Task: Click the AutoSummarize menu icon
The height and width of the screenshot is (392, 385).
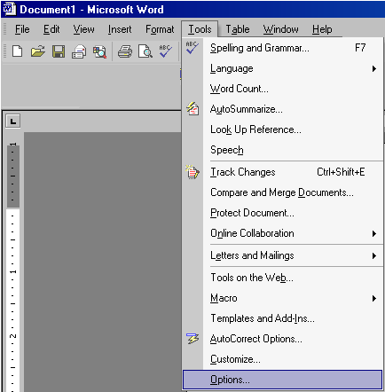Action: pyautogui.click(x=192, y=108)
